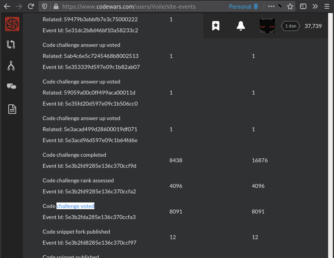Click the highlighted 'challenge voted' text
Image resolution: width=334 pixels, height=258 pixels.
(x=75, y=206)
